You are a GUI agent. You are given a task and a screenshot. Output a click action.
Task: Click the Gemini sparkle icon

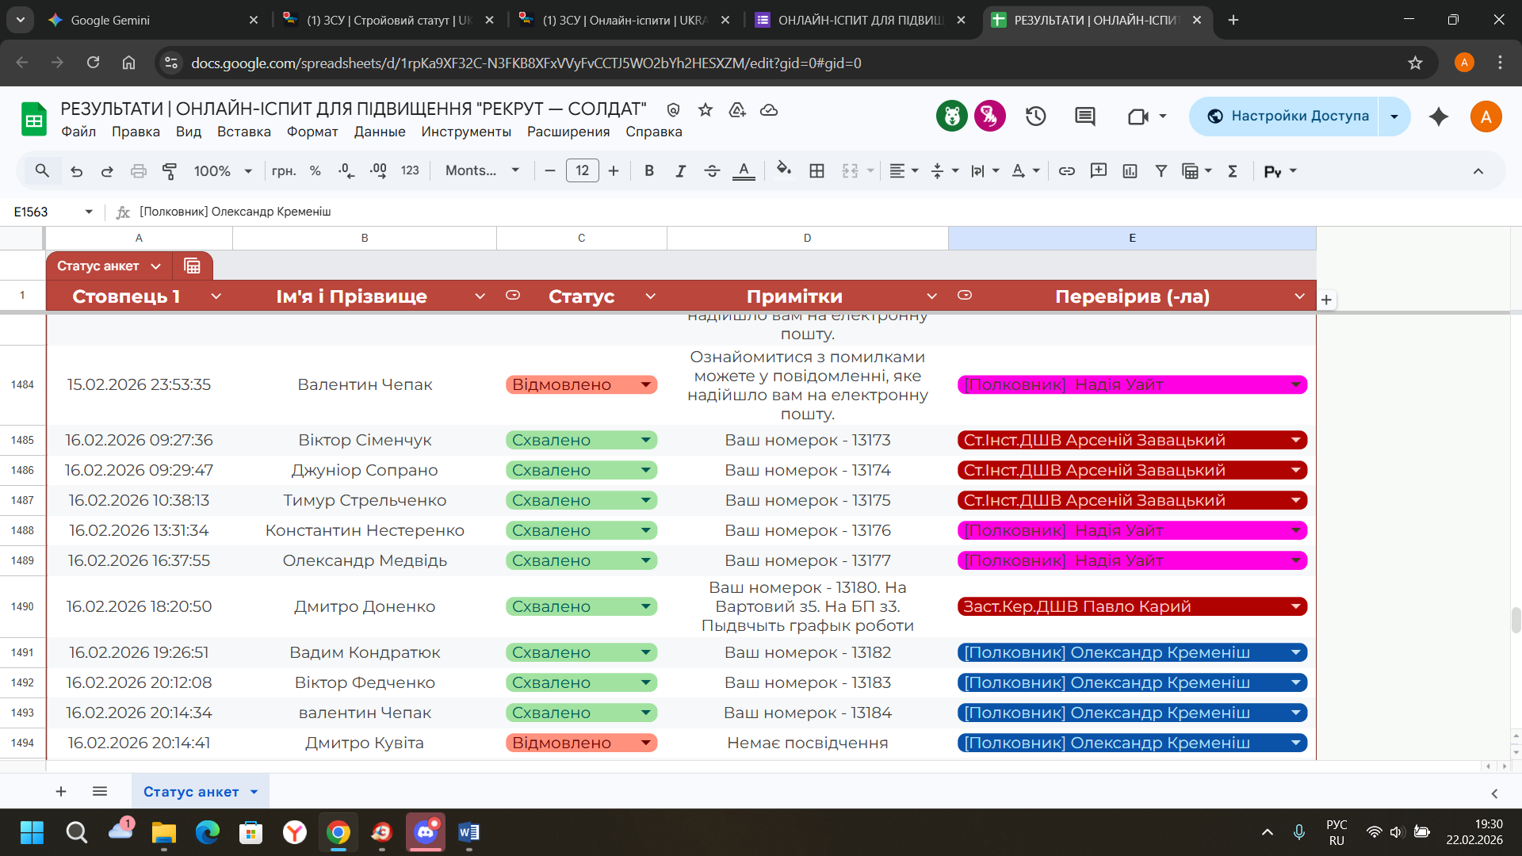[1438, 117]
